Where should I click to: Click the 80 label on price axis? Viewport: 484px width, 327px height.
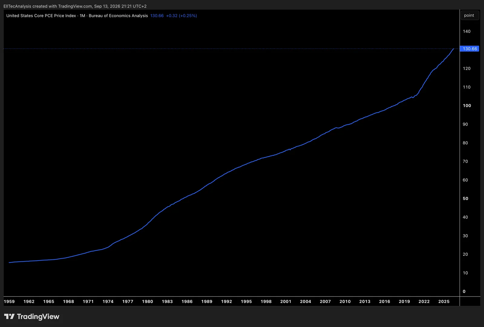465,143
